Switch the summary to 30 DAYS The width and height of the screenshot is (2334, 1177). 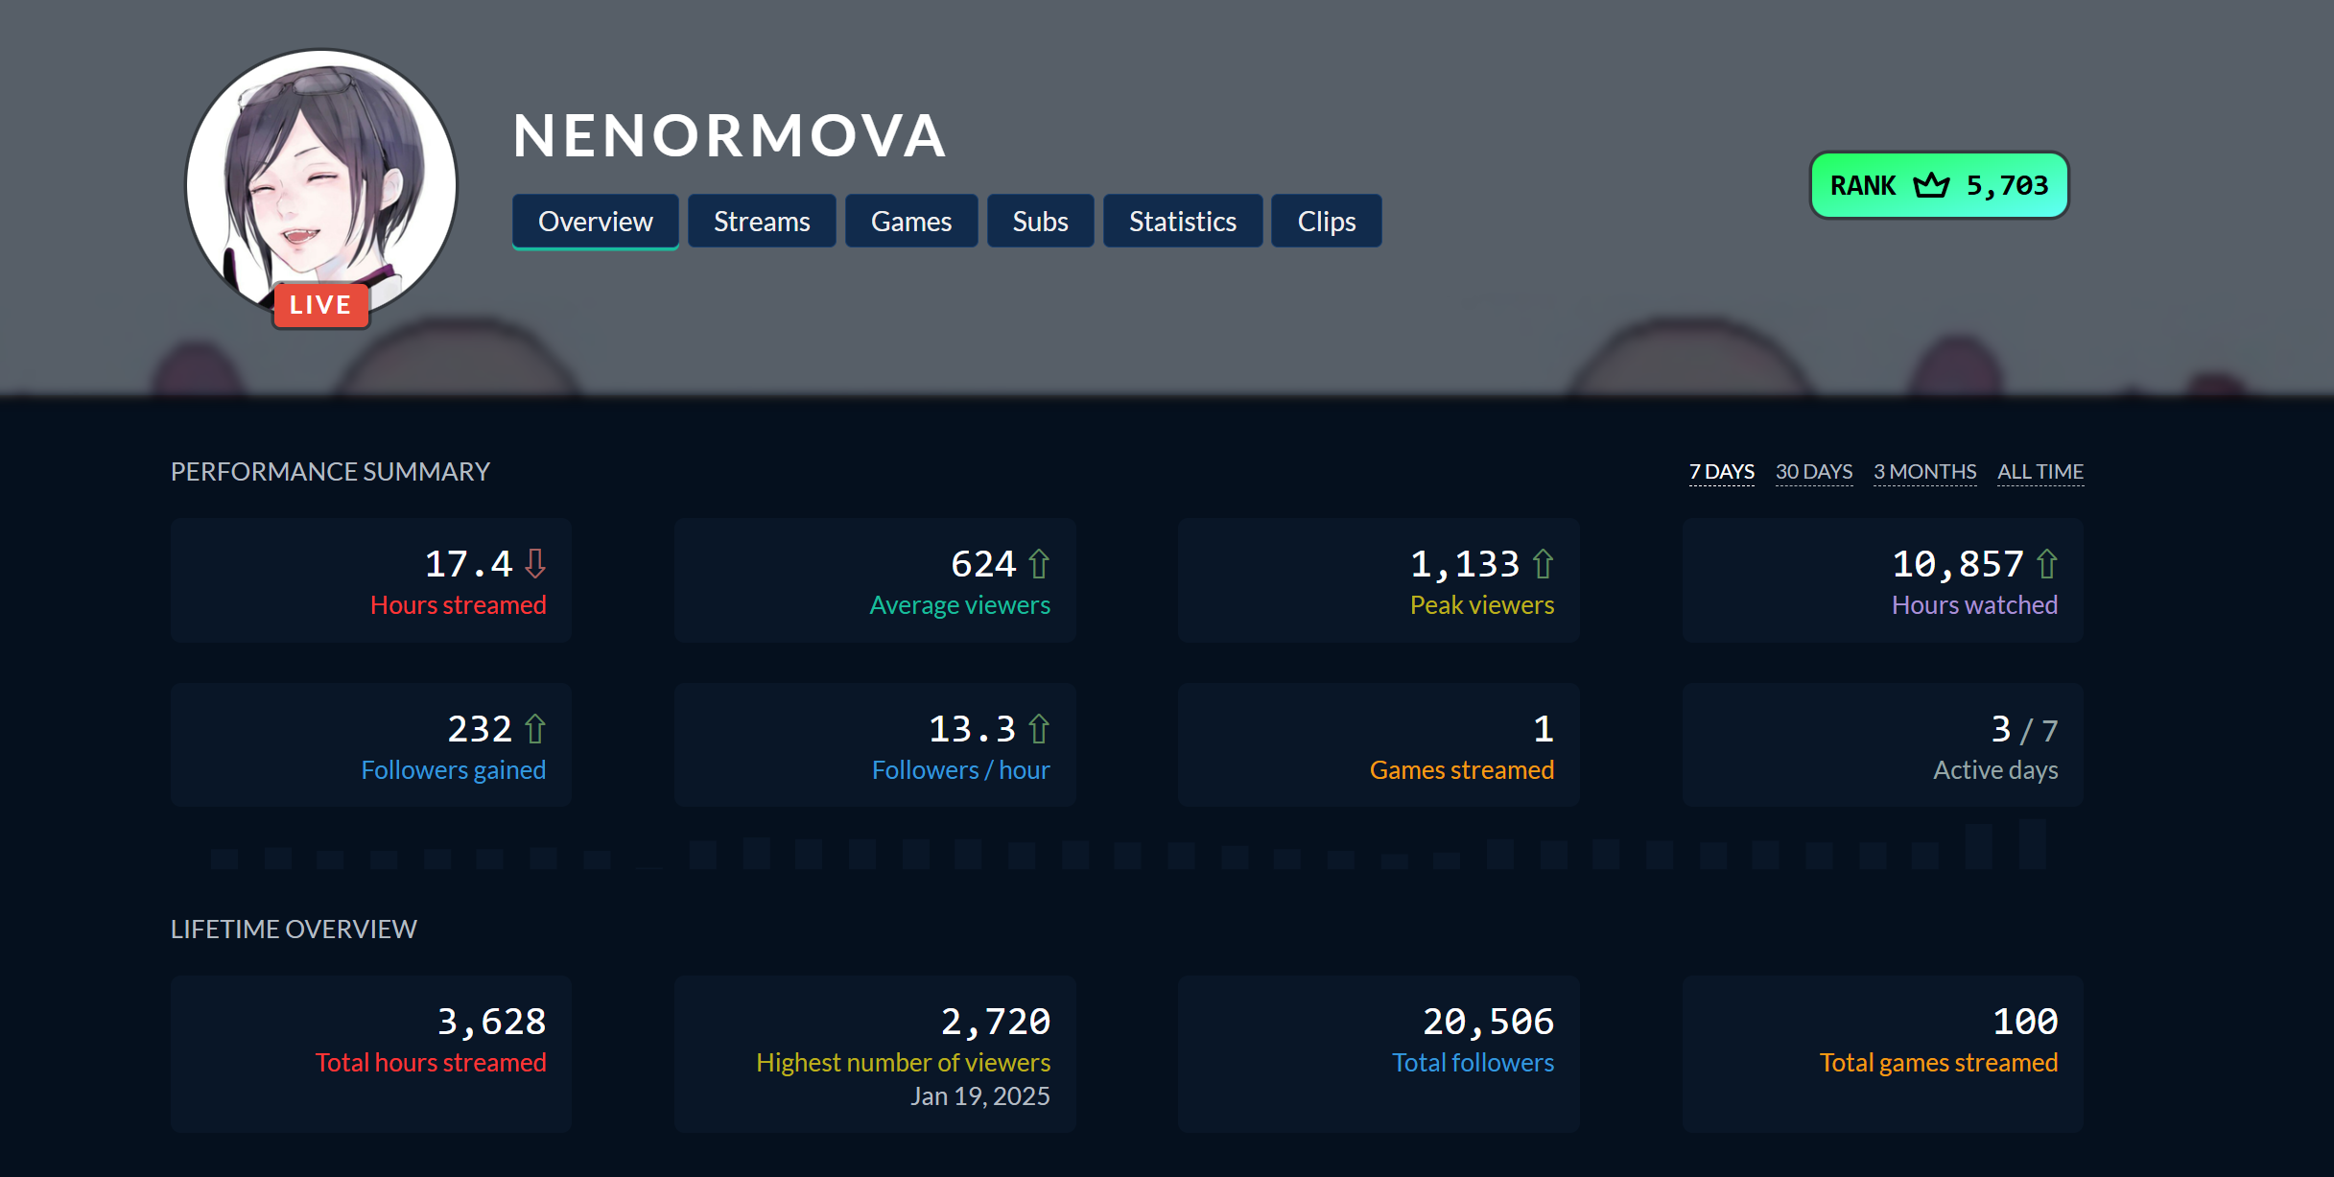coord(1813,472)
